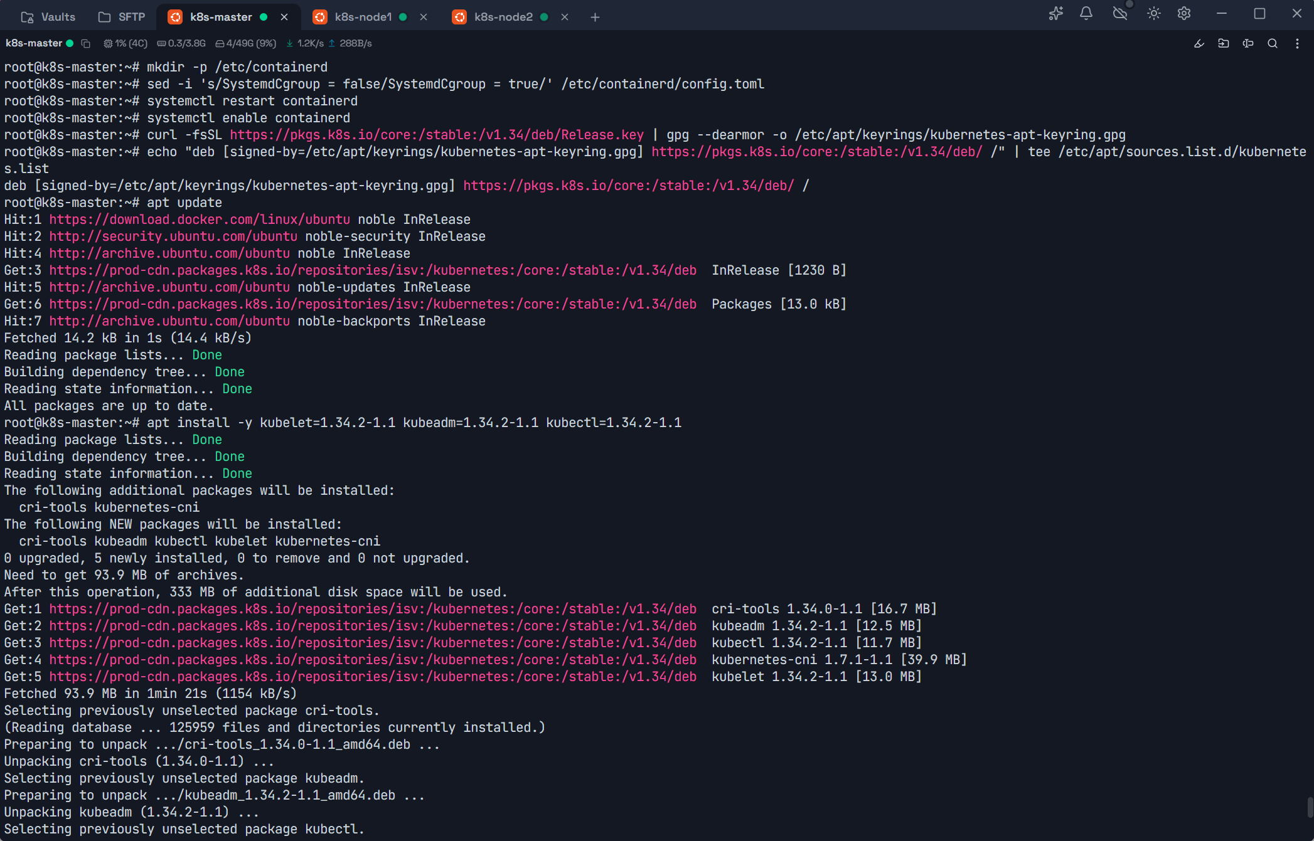Maximize the Termius window
This screenshot has height=841, width=1314.
click(1259, 13)
